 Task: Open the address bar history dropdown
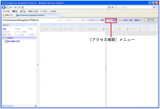click(109, 7)
